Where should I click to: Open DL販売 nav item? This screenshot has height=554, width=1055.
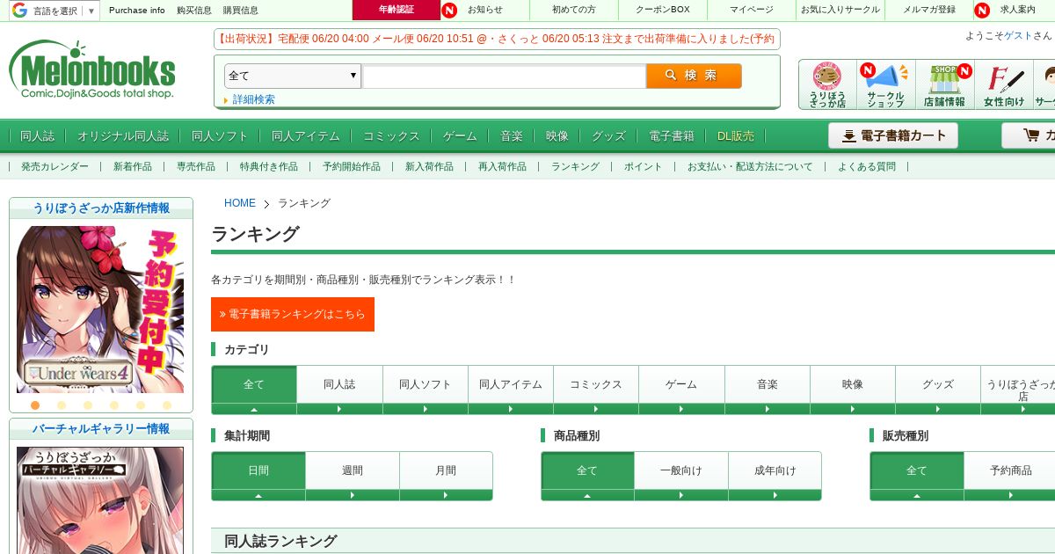(735, 136)
